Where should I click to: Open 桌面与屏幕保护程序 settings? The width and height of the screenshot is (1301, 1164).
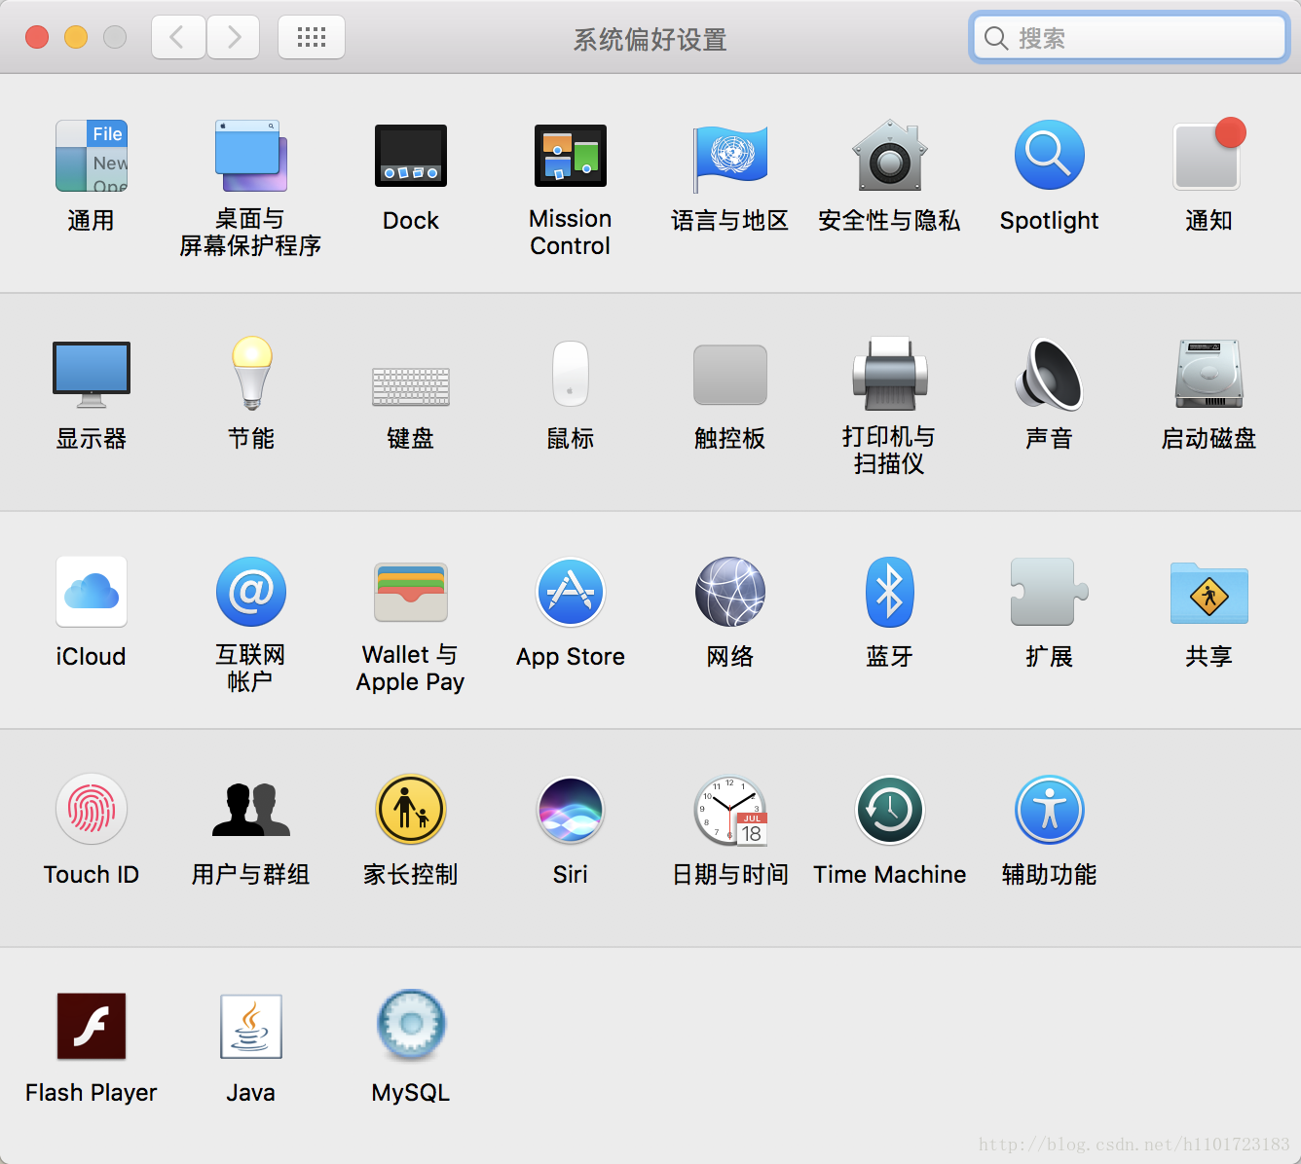[251, 156]
